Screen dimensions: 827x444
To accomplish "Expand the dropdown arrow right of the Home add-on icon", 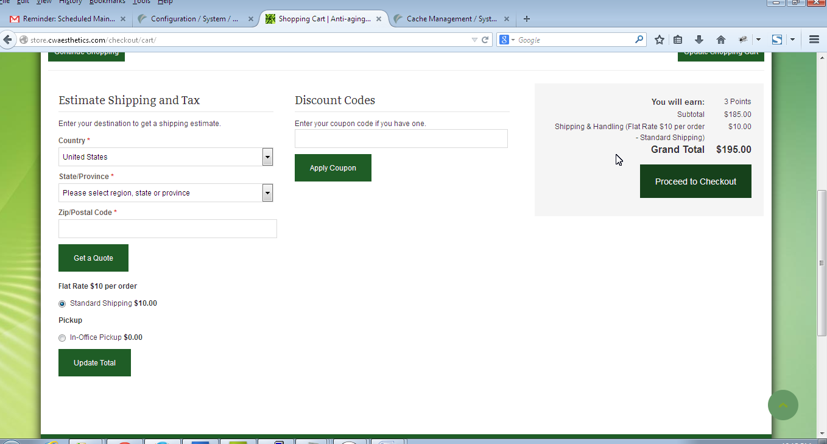I will point(758,40).
